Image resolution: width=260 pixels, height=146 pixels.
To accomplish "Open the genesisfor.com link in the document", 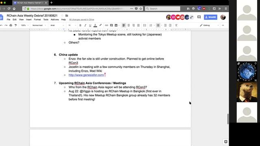I will (87, 75).
